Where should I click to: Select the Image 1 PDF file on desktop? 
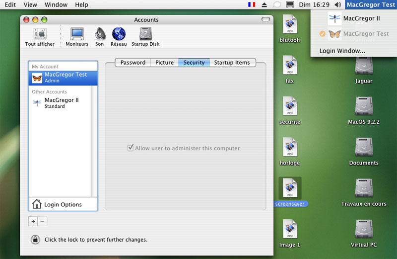click(290, 229)
